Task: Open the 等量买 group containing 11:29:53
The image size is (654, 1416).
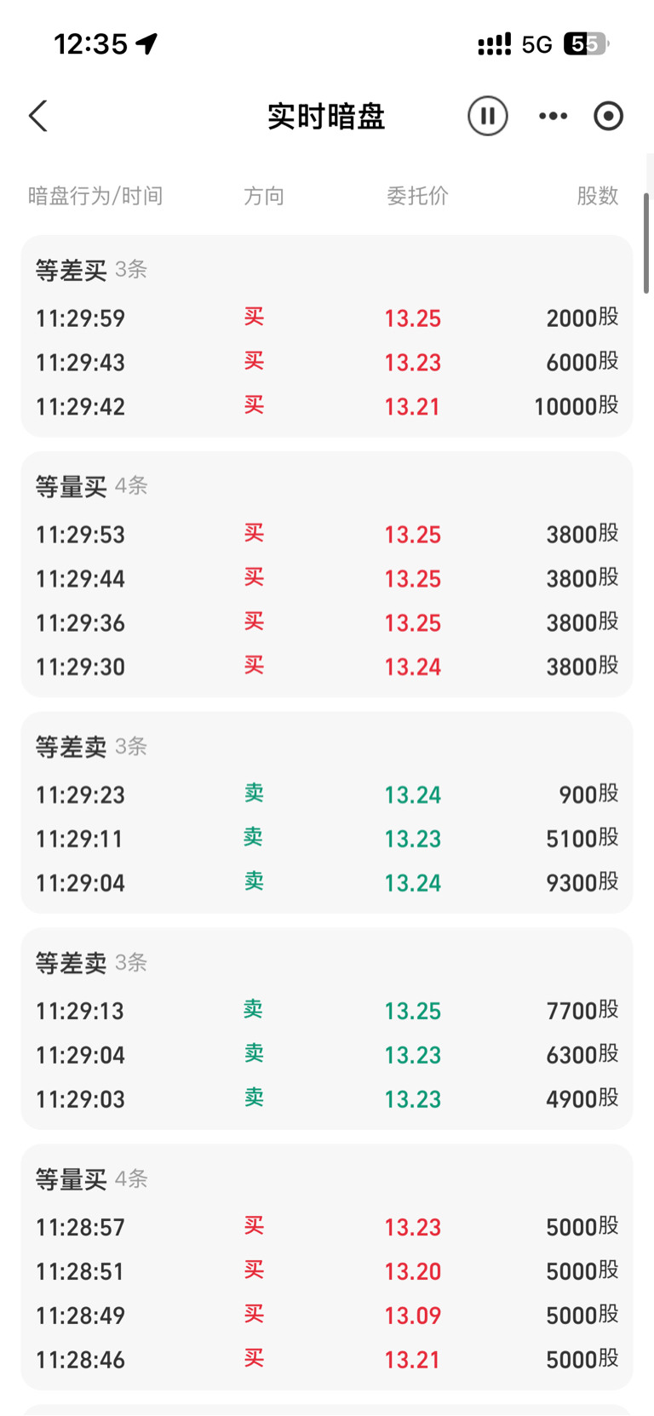Action: (x=91, y=486)
